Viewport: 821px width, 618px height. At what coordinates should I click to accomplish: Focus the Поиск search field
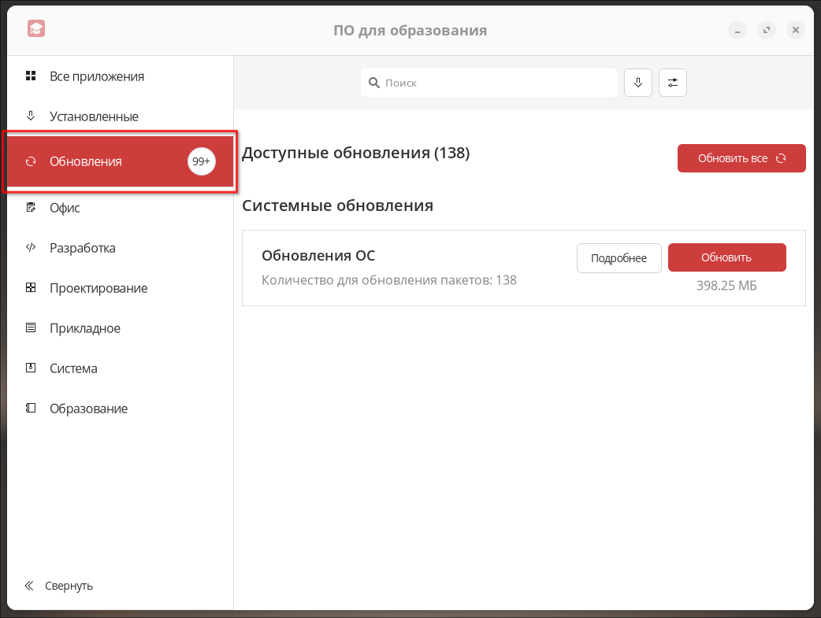[496, 83]
